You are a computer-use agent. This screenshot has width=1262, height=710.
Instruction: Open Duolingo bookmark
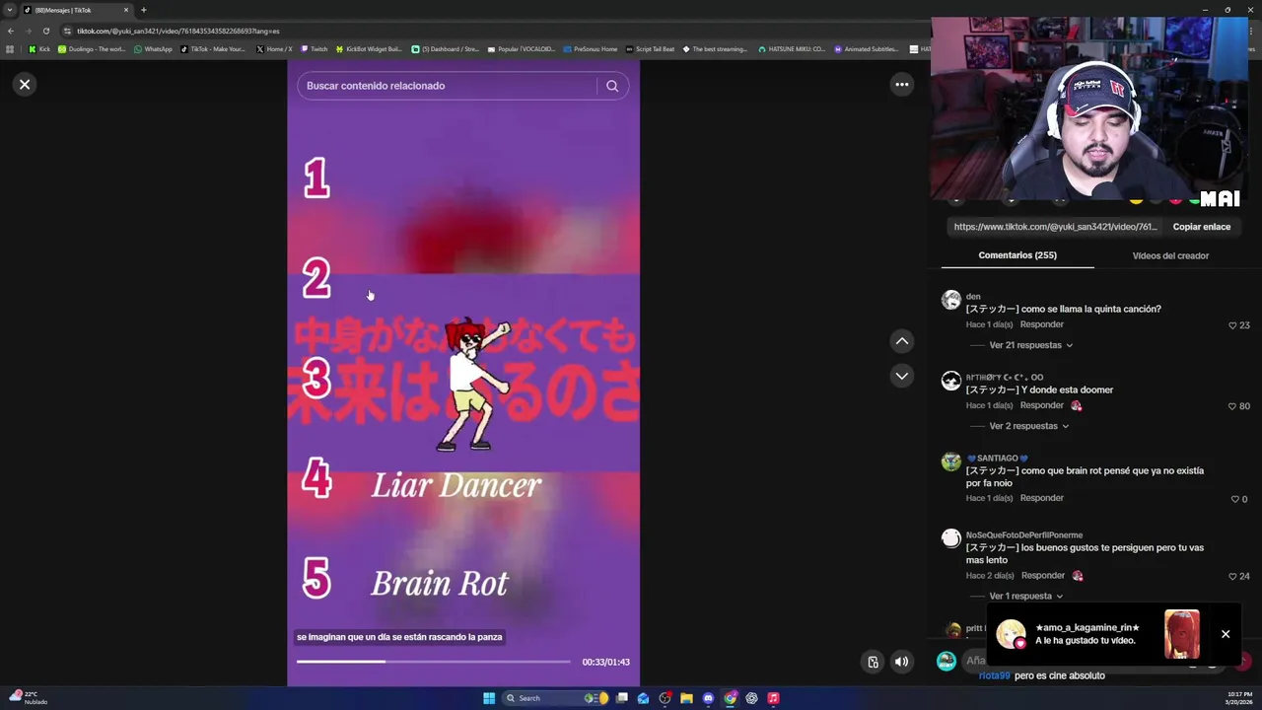(x=92, y=49)
